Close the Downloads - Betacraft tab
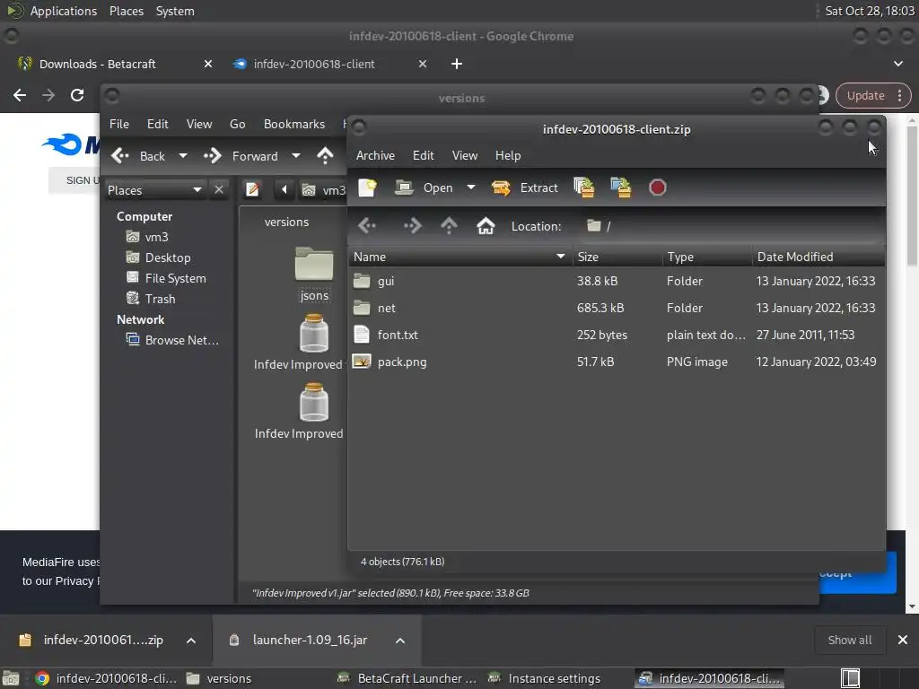The image size is (919, 689). [x=208, y=64]
